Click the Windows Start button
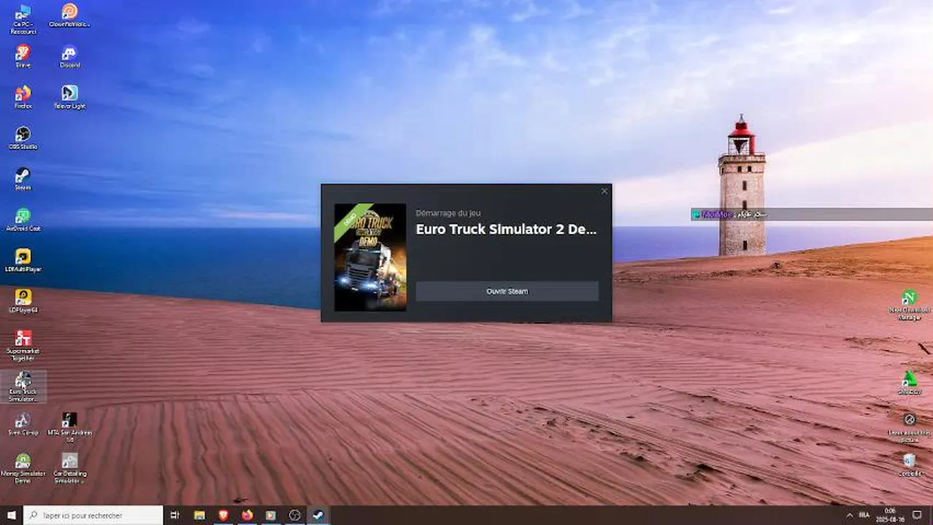Image resolution: width=933 pixels, height=525 pixels. 11,515
